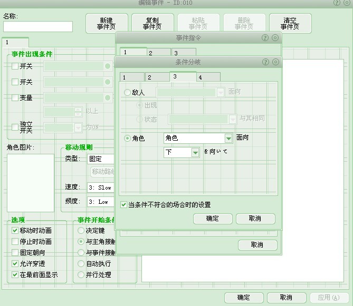Screen dimensions: 353x306
Task: Close the 条件分歧 dialog via round icon
Action: [275, 62]
